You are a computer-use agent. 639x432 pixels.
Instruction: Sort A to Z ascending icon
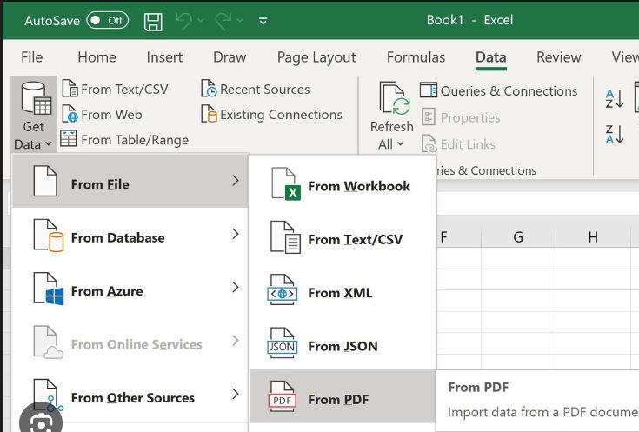(x=615, y=98)
